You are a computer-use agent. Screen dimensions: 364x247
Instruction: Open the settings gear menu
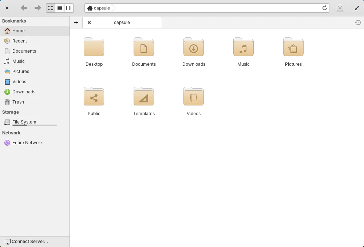(x=340, y=8)
